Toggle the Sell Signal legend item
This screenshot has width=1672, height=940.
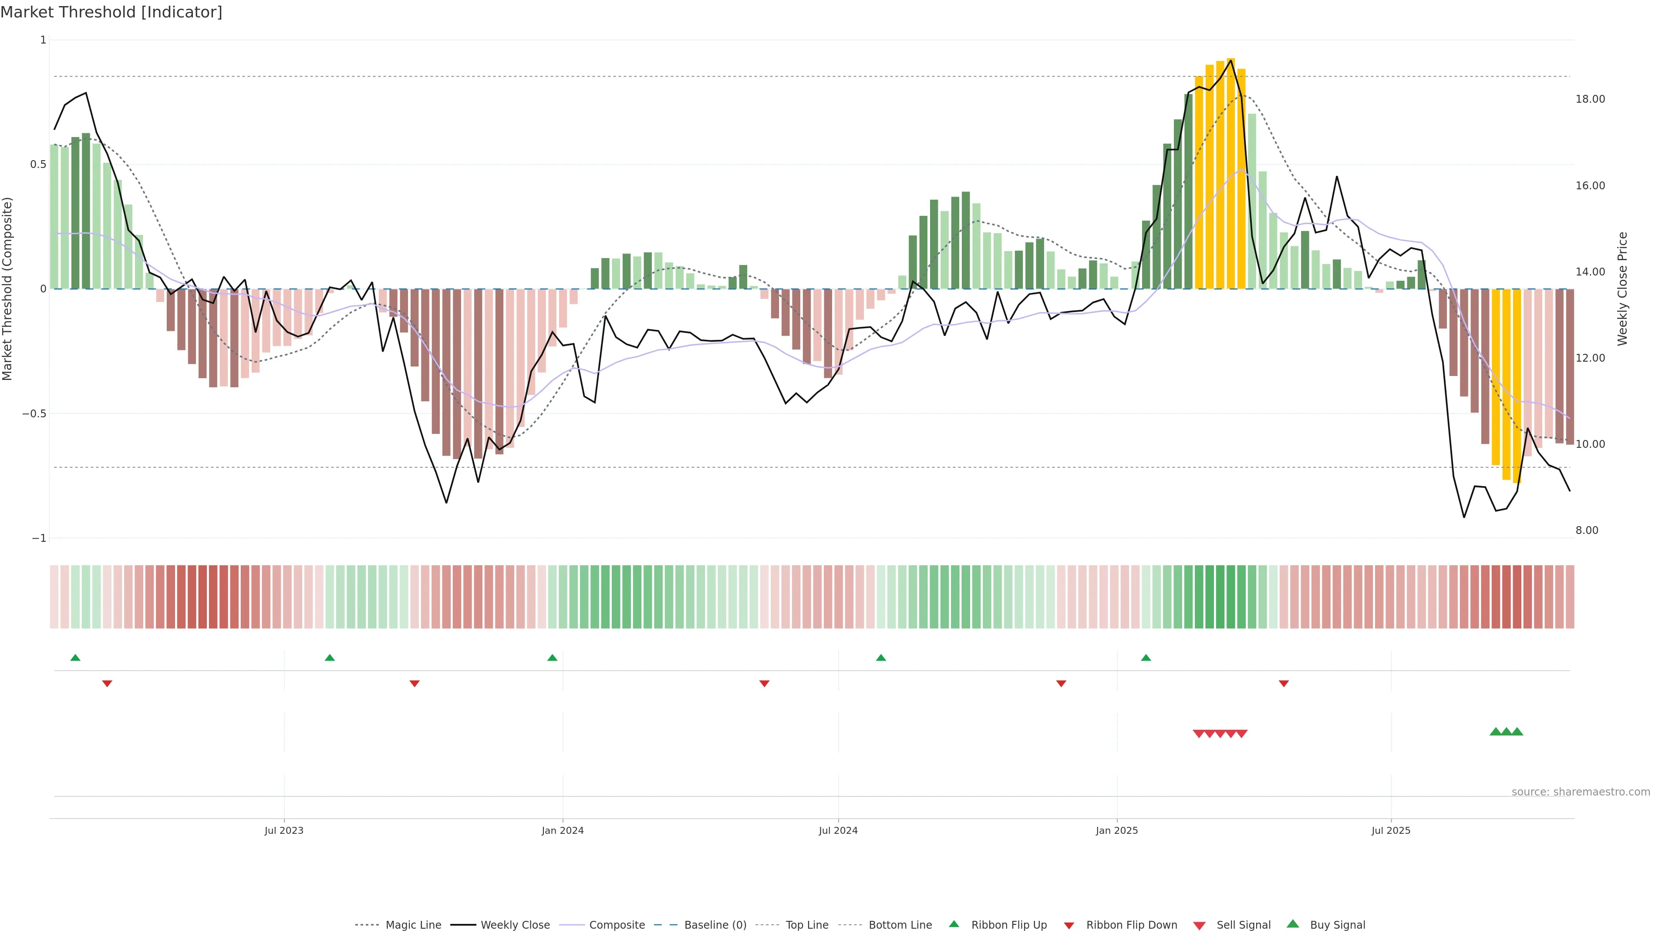tap(1243, 925)
